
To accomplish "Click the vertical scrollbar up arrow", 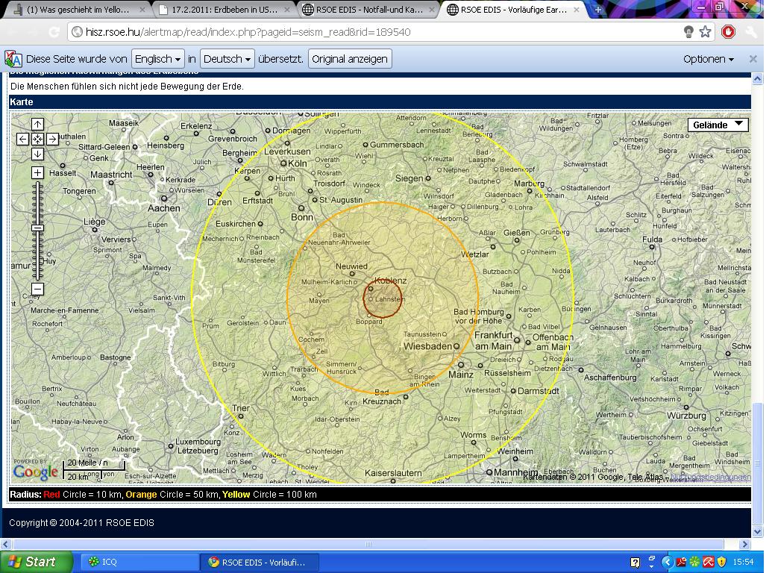I will tap(758, 79).
